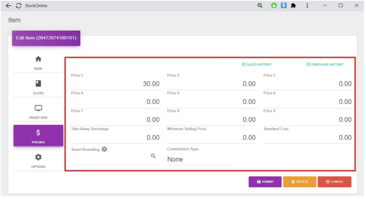Go to the Front End tab
Screen dimensions: 366x199
coord(38,111)
